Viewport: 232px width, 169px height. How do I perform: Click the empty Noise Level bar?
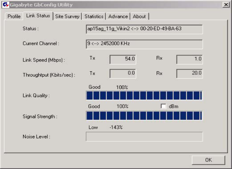click(144, 136)
